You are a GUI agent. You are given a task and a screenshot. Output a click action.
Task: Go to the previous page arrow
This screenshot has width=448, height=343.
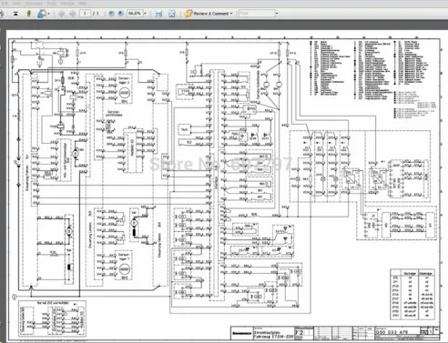click(x=62, y=14)
